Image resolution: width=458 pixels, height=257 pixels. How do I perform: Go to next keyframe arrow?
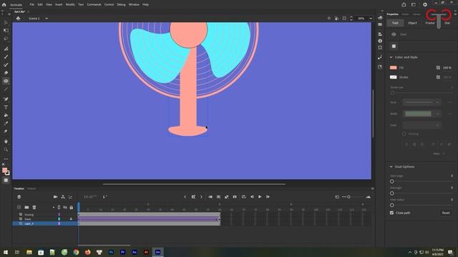(201, 197)
